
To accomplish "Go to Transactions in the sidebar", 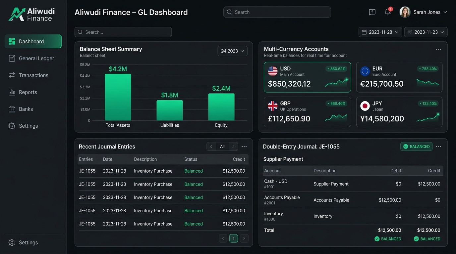I will (33, 75).
